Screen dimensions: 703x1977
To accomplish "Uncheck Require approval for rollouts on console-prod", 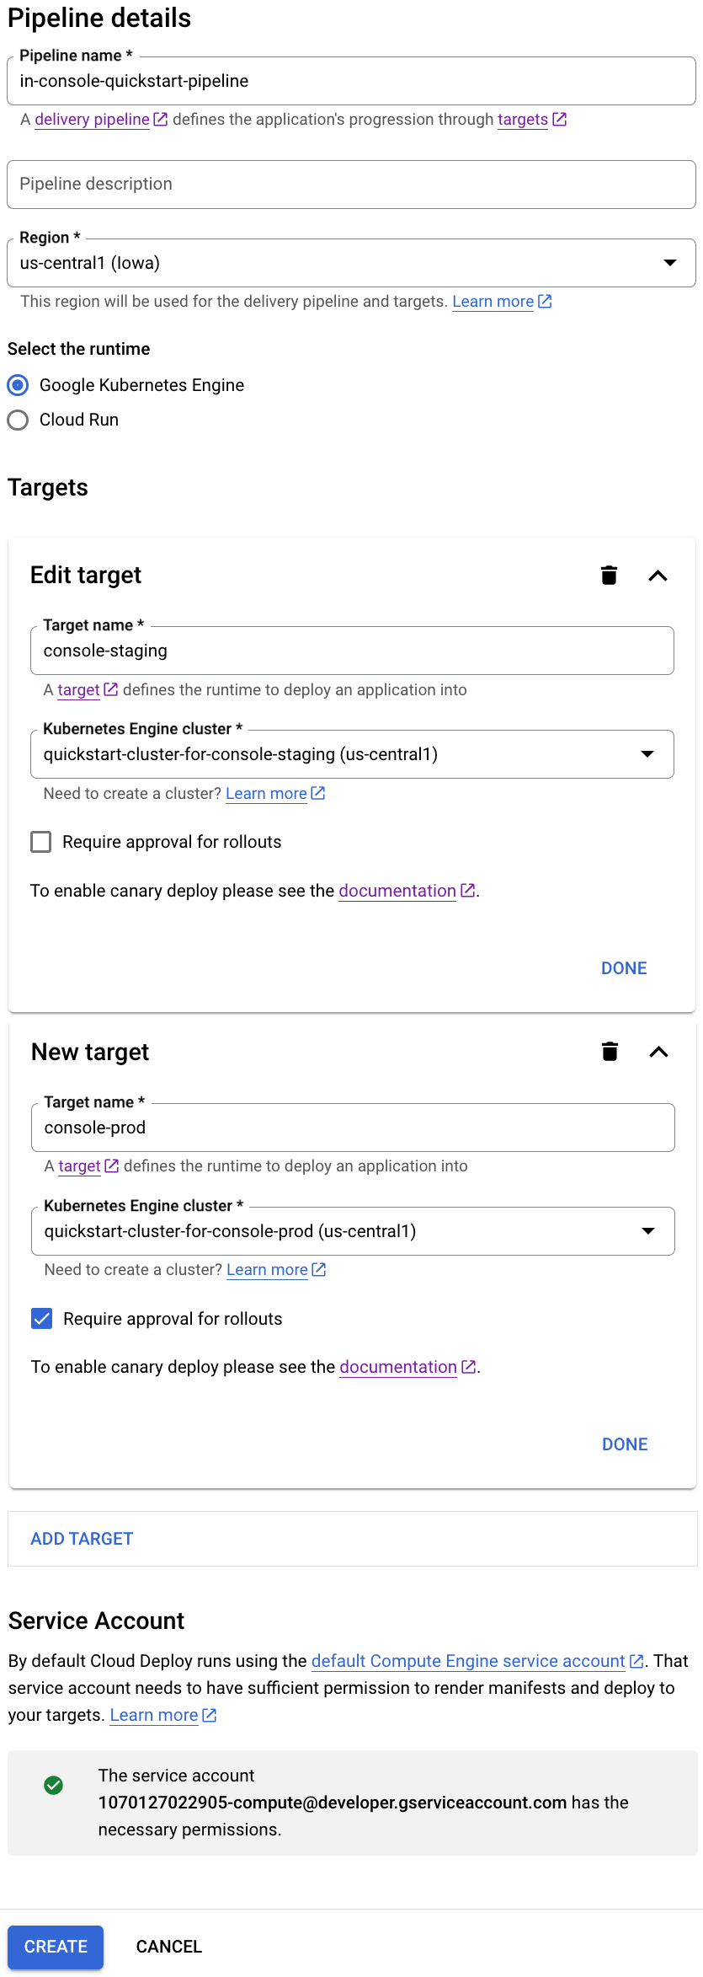I will pos(41,1318).
